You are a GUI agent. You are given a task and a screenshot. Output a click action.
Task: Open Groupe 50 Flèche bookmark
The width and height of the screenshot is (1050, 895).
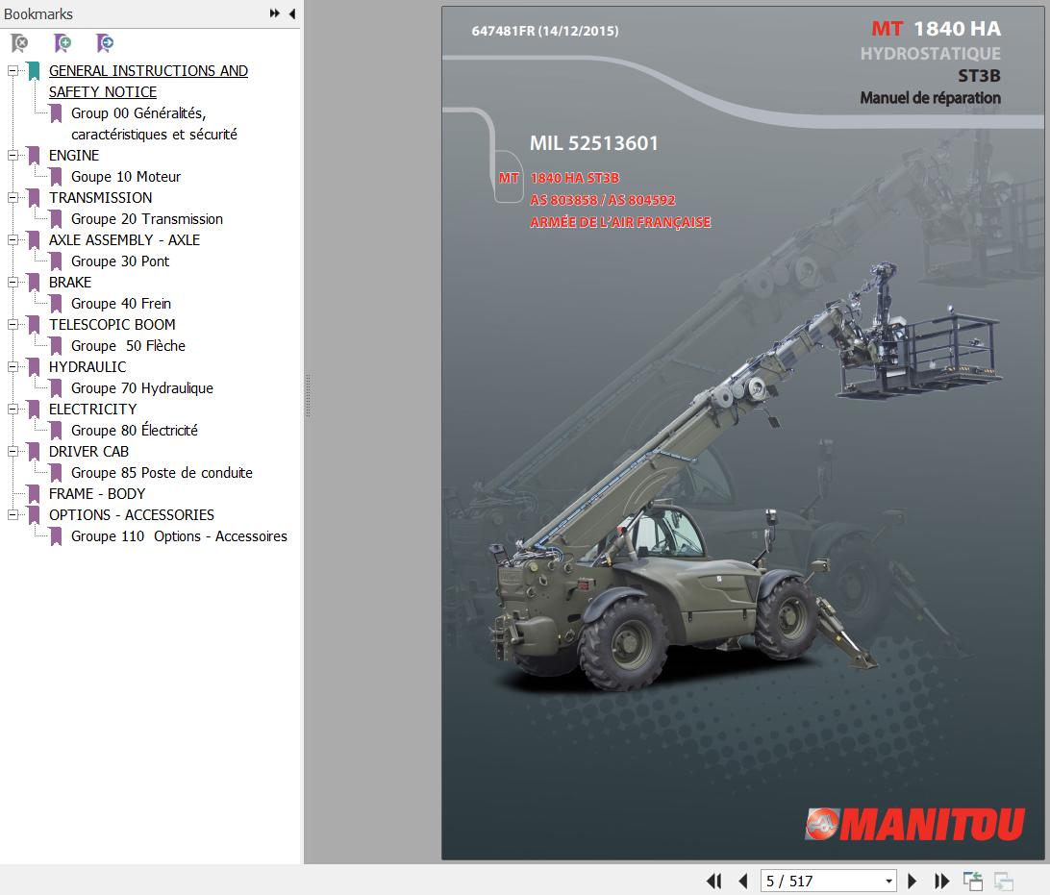128,345
